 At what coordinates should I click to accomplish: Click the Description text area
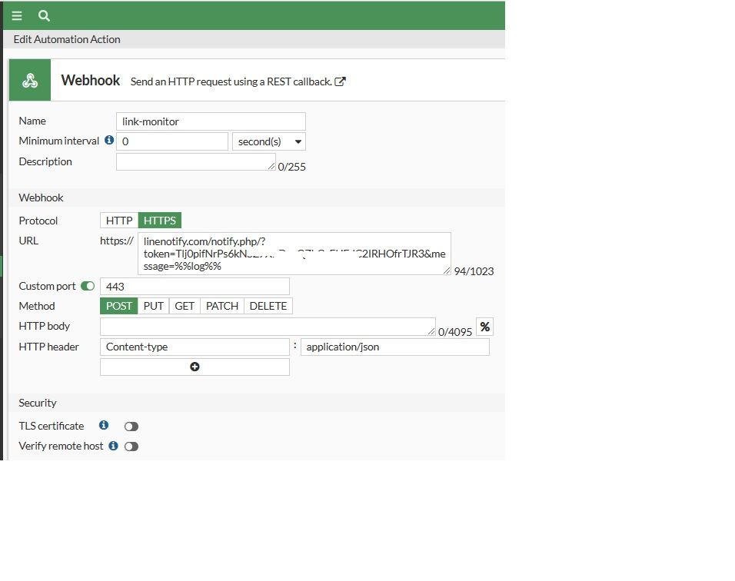tap(196, 162)
